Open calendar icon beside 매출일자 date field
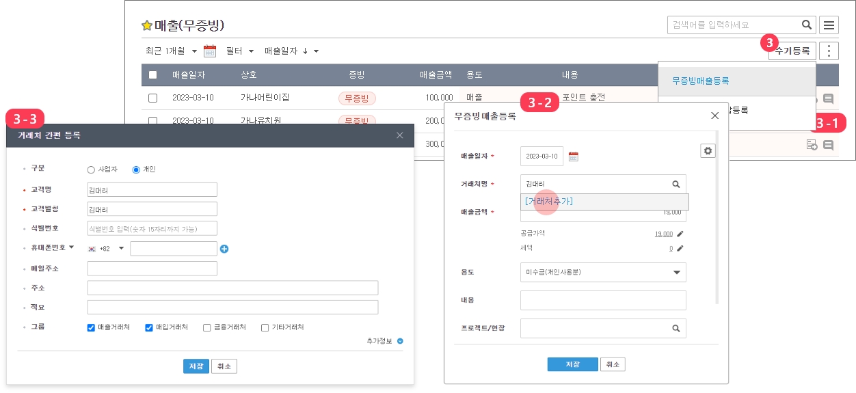The image size is (856, 393). tap(574, 157)
